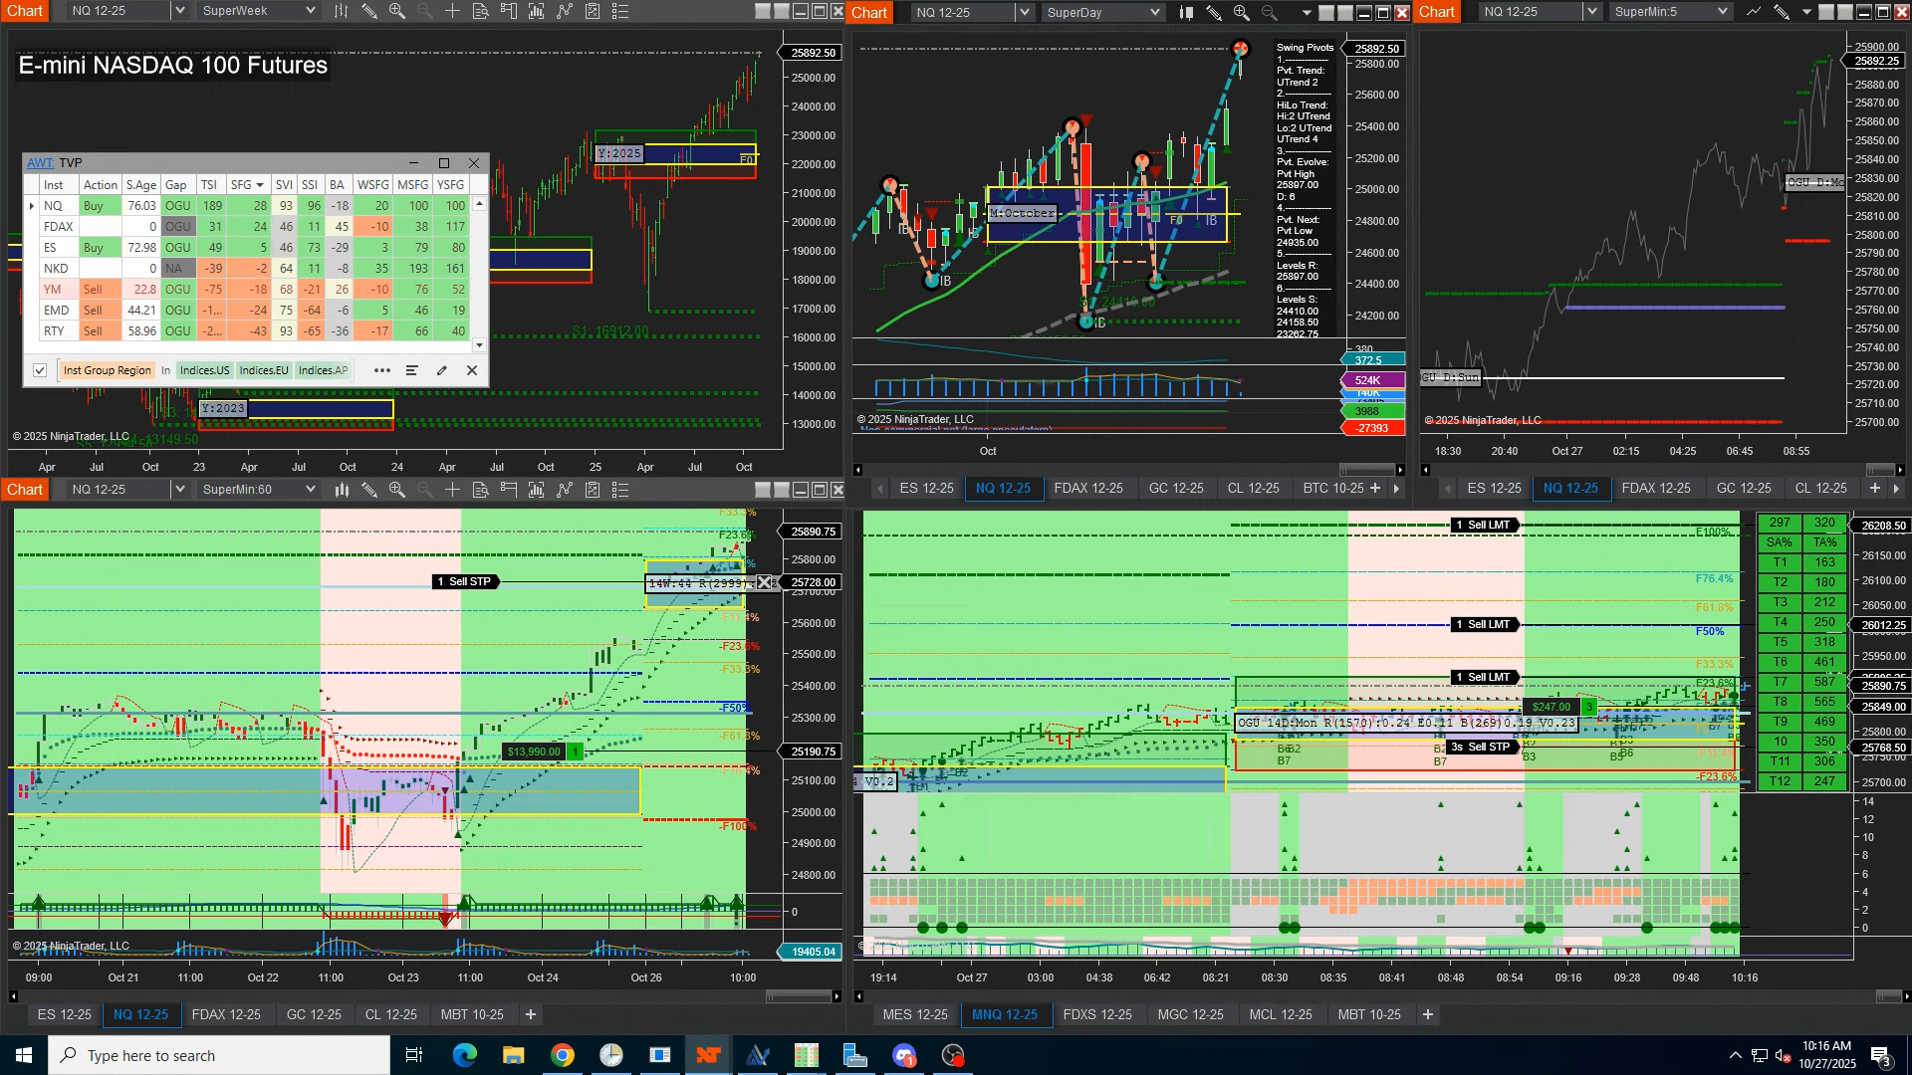This screenshot has height=1075, width=1912.
Task: Open SFG column sort dropdown in TVP table
Action: coord(260,185)
